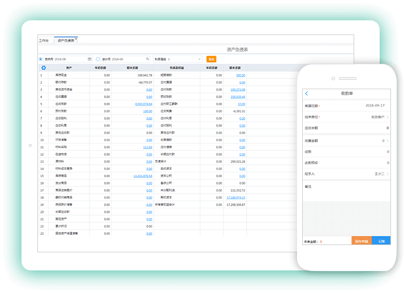Click the orange 查询 button
Viewport: 404px width, 293px height.
211,59
